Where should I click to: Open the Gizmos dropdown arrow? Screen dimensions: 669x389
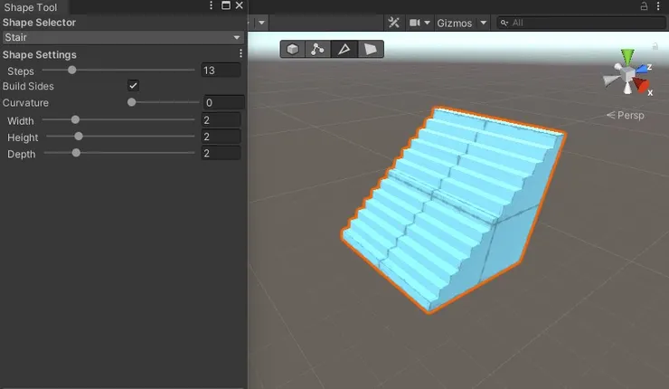click(484, 23)
